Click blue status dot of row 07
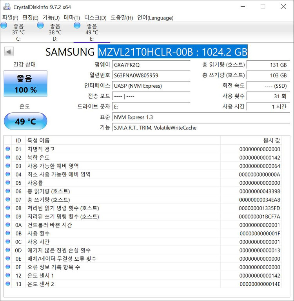This screenshot has width=294, height=301. point(8,200)
